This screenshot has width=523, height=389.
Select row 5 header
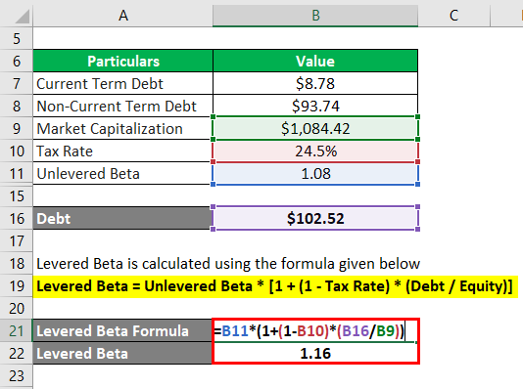tap(17, 38)
